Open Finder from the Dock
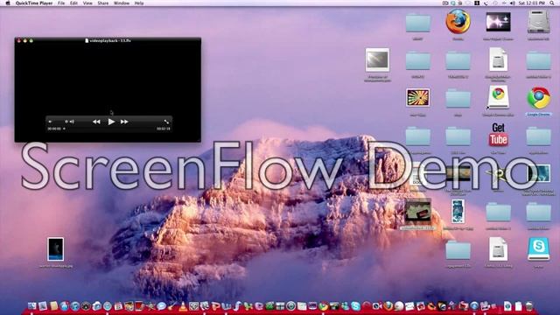This screenshot has width=560, height=315. pos(31,305)
